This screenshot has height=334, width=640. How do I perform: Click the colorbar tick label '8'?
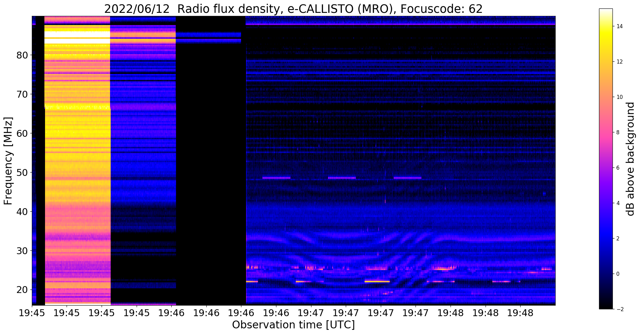[x=617, y=132]
